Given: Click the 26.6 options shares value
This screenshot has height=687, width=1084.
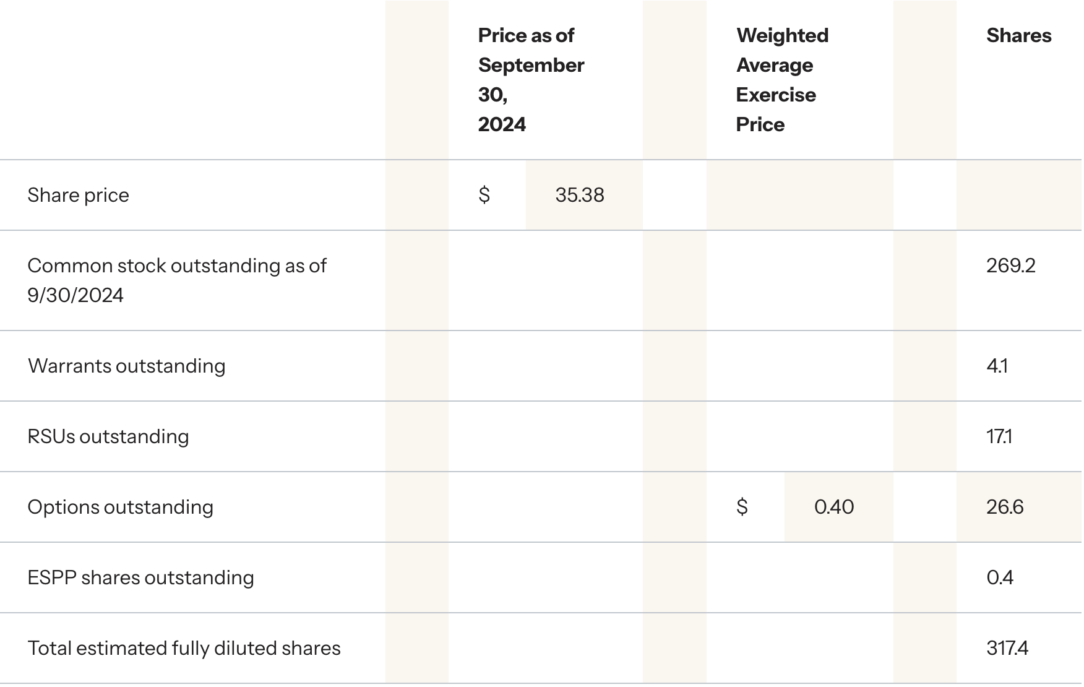Looking at the screenshot, I should [x=1005, y=507].
